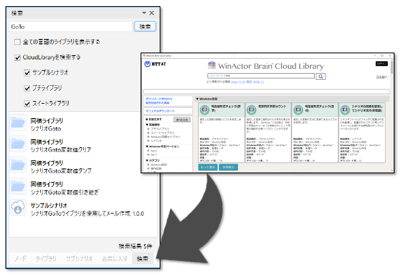The width and height of the screenshot is (402, 275).
Task: Click the Excel popular keyword link
Action: point(234,82)
